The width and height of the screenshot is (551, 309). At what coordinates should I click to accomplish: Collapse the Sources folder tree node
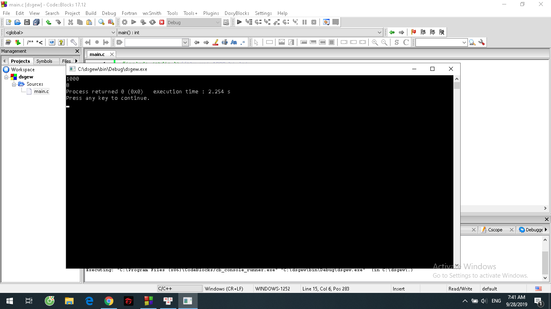click(x=14, y=84)
